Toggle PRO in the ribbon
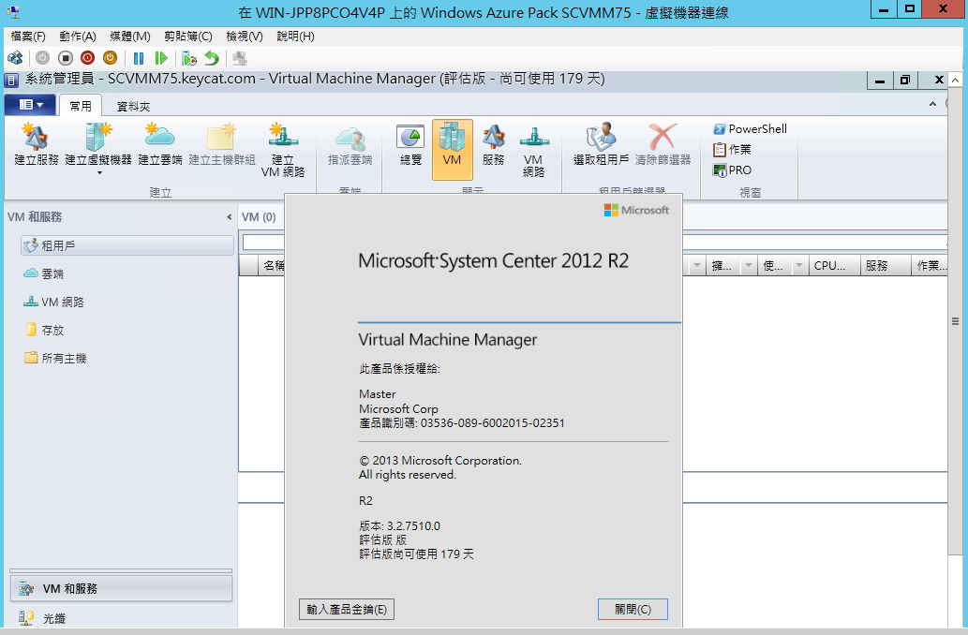 (732, 170)
